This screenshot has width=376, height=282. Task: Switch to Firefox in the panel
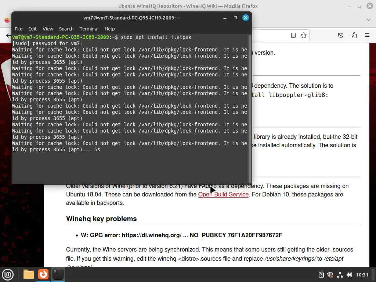tap(43, 274)
